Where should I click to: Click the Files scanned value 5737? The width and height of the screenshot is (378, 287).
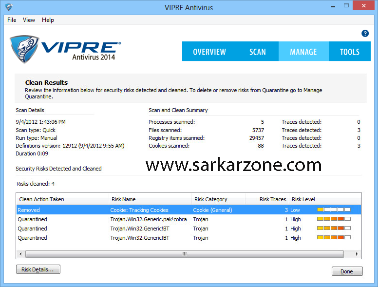point(258,130)
